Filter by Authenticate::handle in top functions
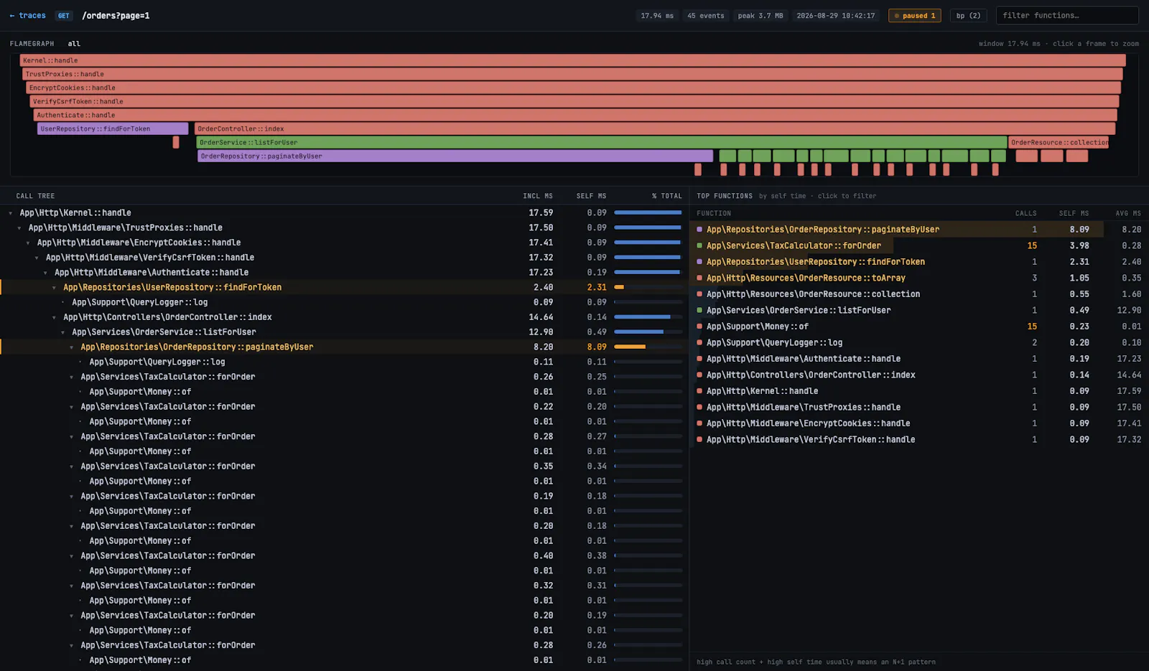This screenshot has width=1149, height=671. (918, 359)
